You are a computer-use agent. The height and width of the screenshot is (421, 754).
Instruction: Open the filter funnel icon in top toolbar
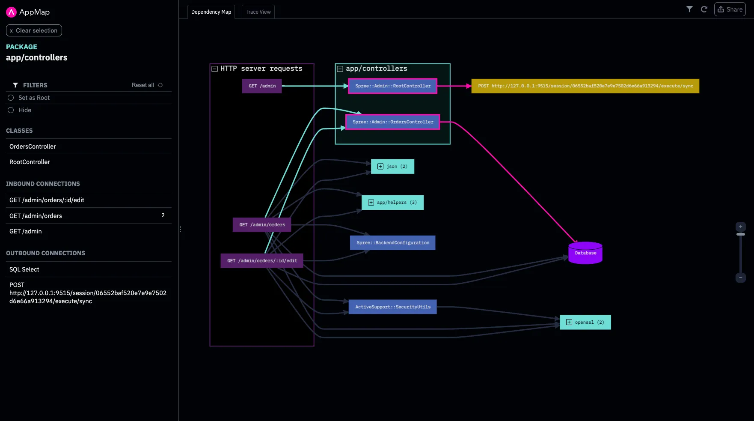[x=689, y=9]
